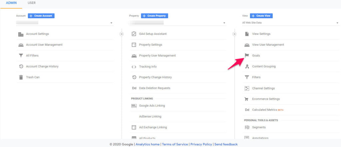This screenshot has height=147, width=341.
Task: Click the Account User Management people icon
Action: pyautogui.click(x=21, y=45)
